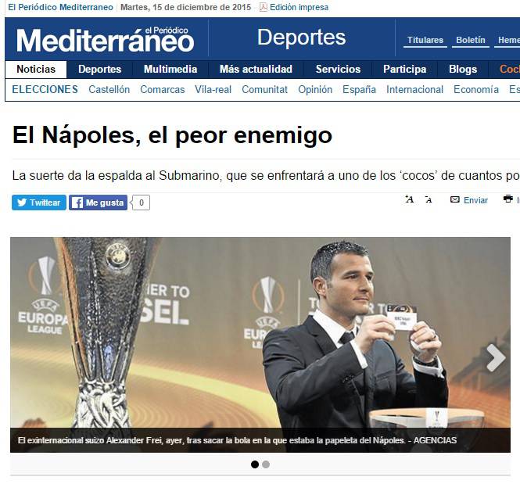Increase article font size with larger A icon
The width and height of the screenshot is (520, 484).
(x=410, y=199)
